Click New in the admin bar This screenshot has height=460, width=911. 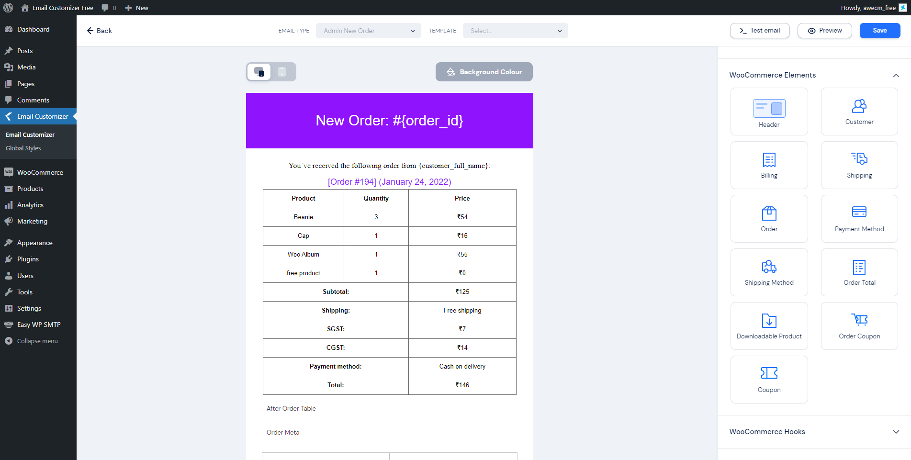[x=137, y=8]
